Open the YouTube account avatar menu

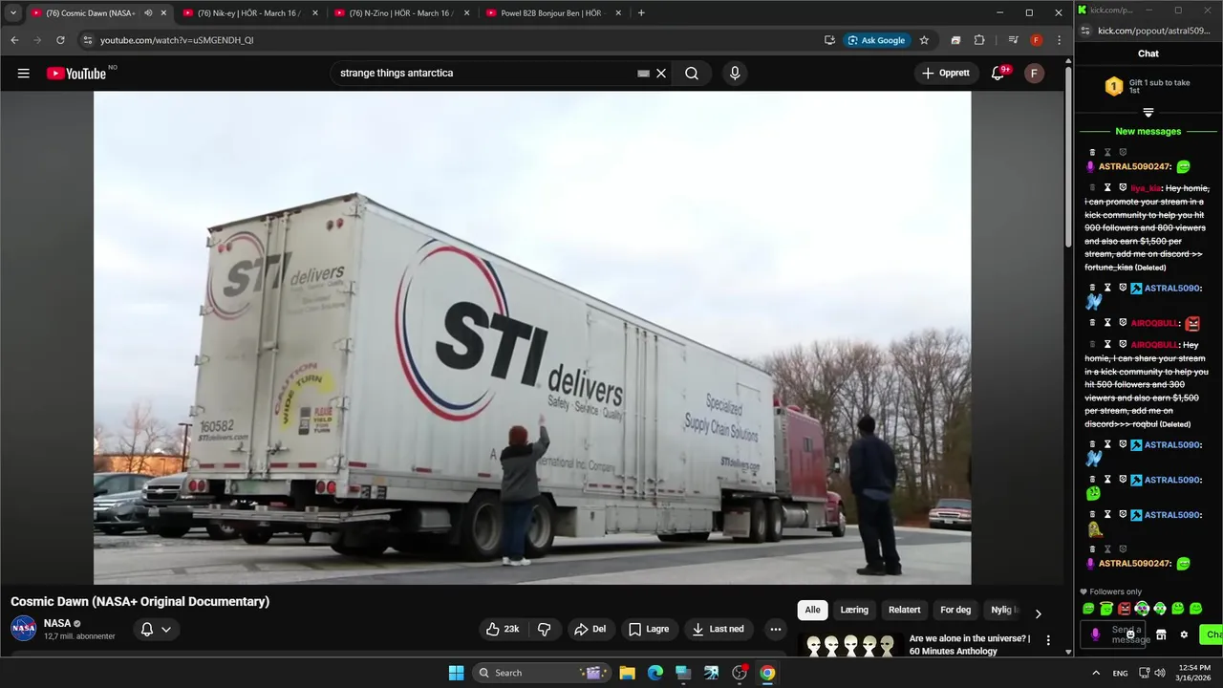point(1034,74)
